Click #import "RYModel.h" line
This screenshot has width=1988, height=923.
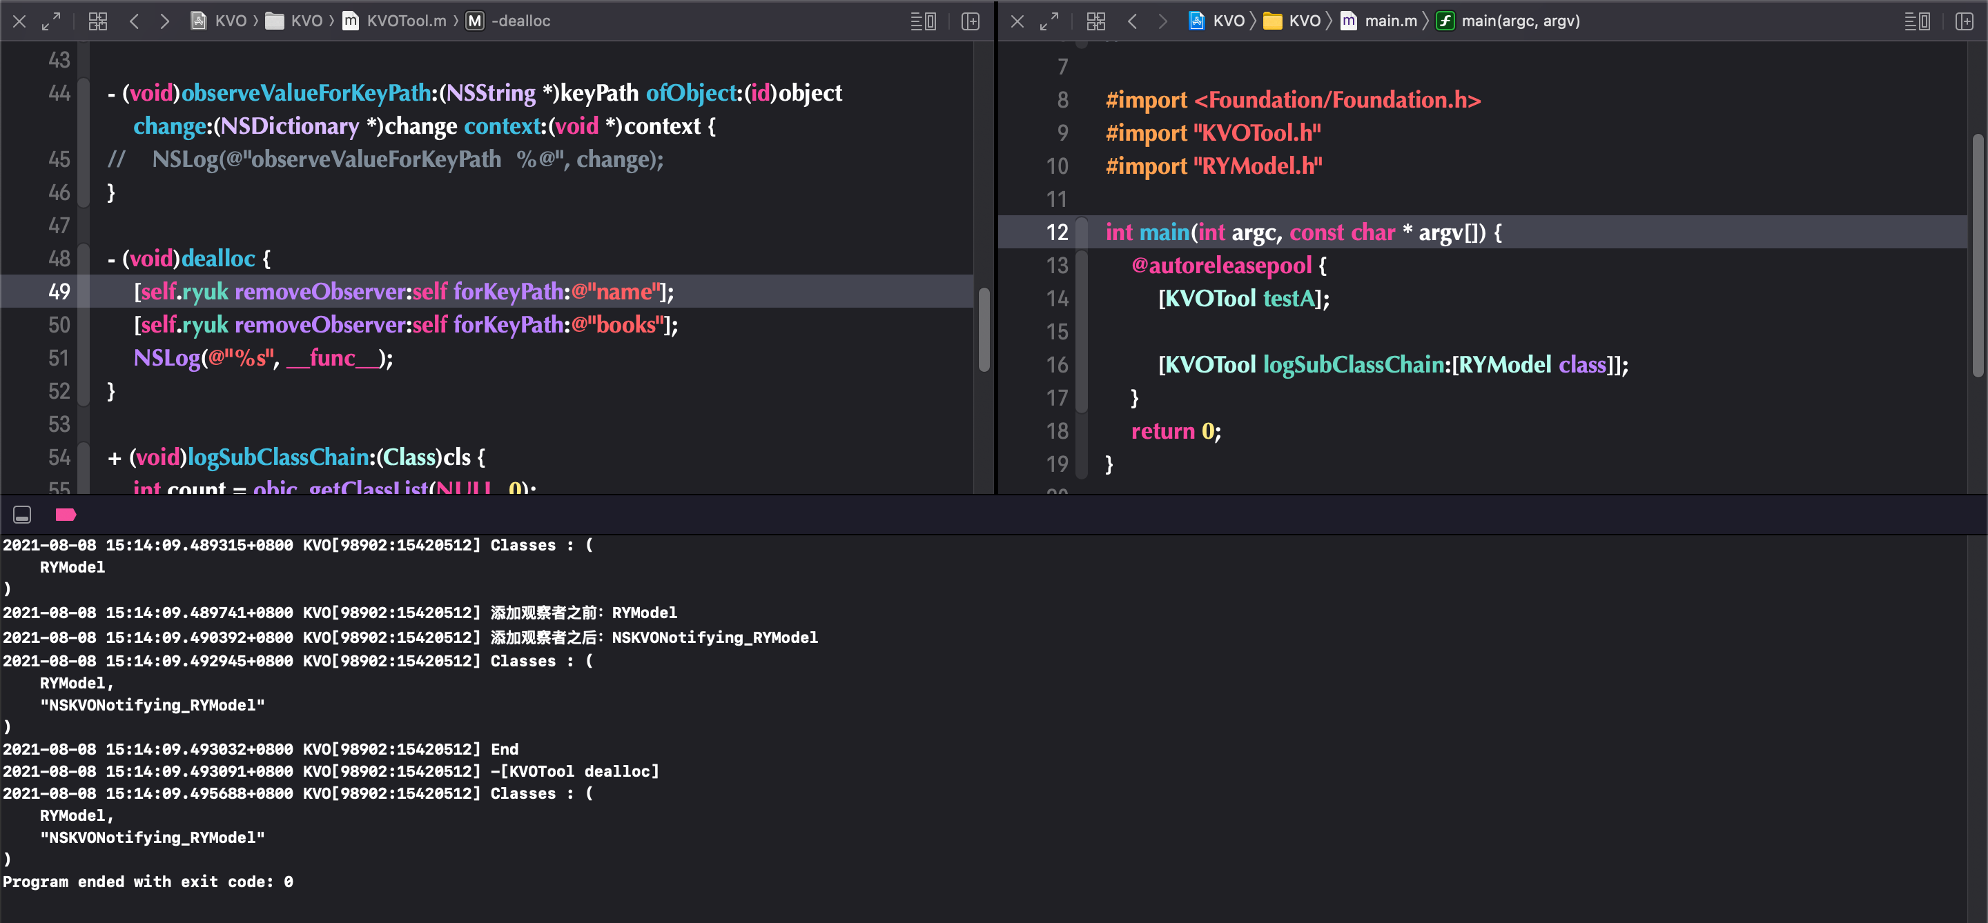pyautogui.click(x=1214, y=166)
